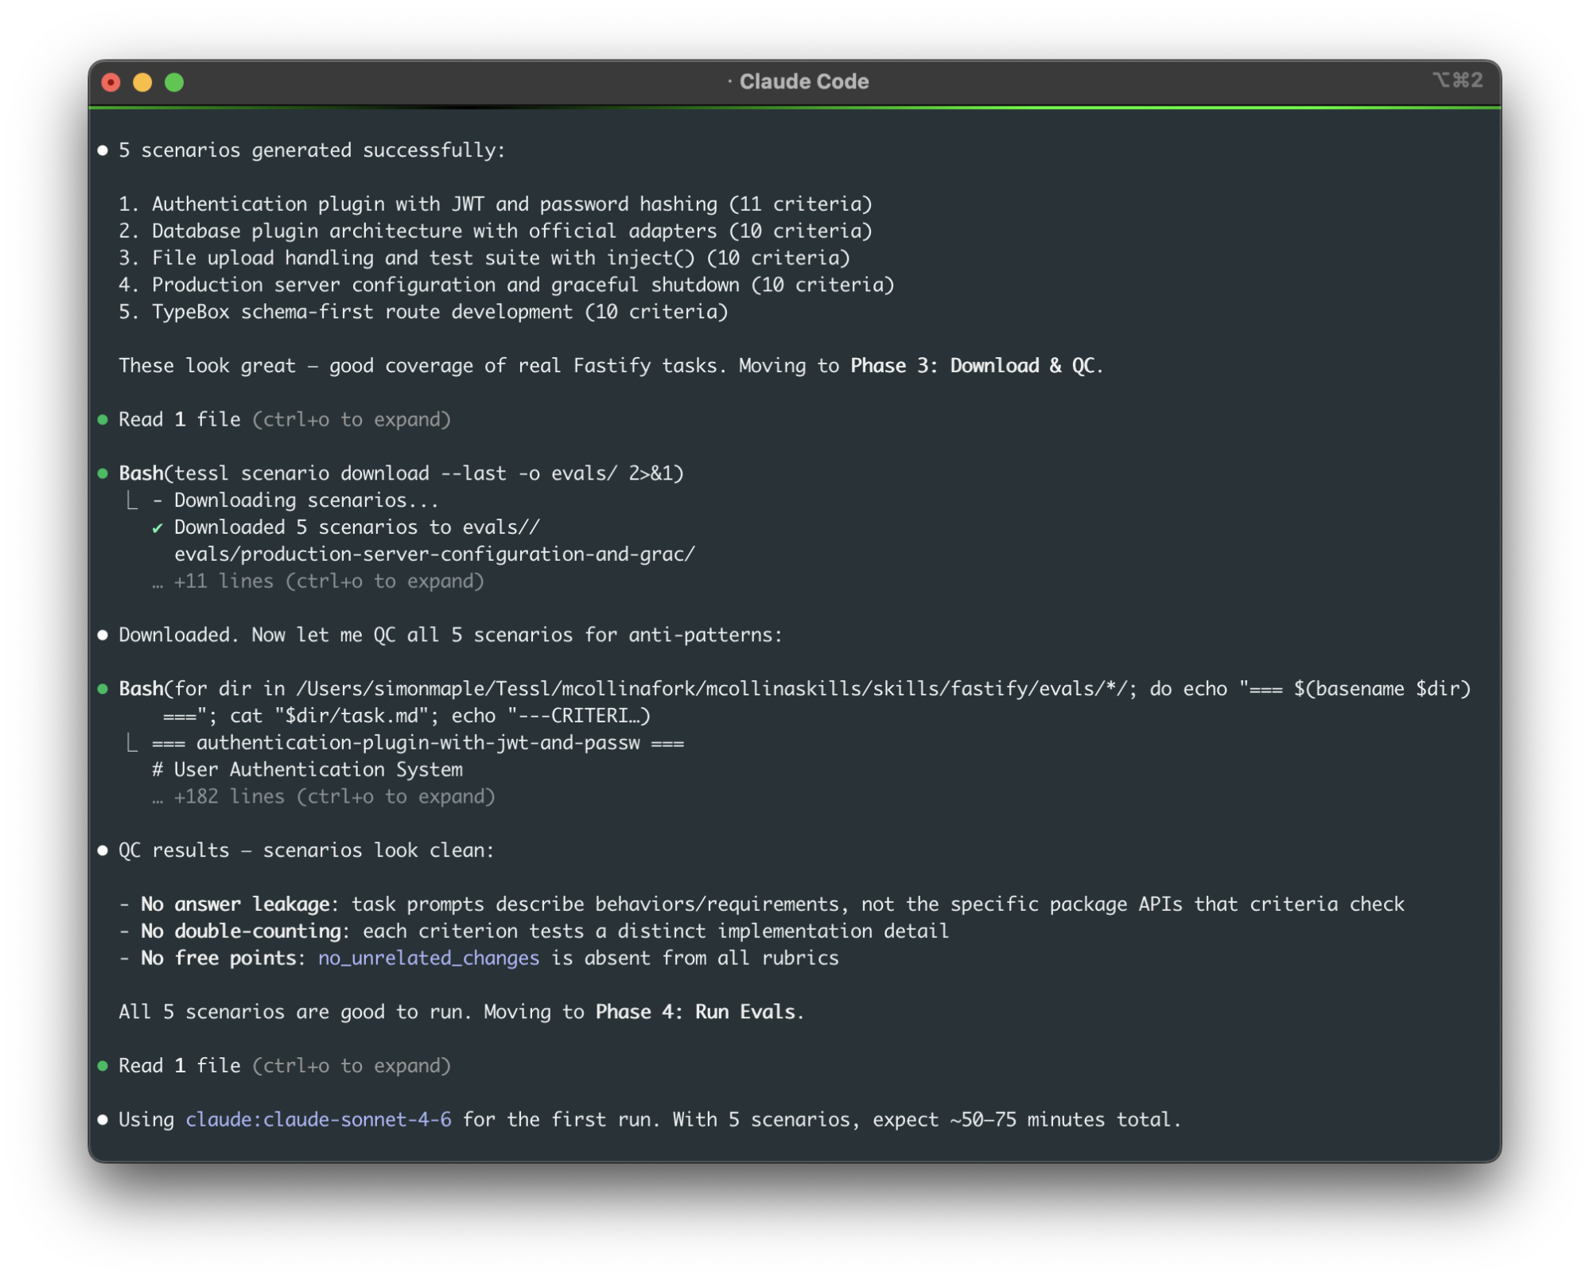This screenshot has height=1280, width=1590.
Task: Click the no_unrelated_changes highlighted text
Action: 428,959
